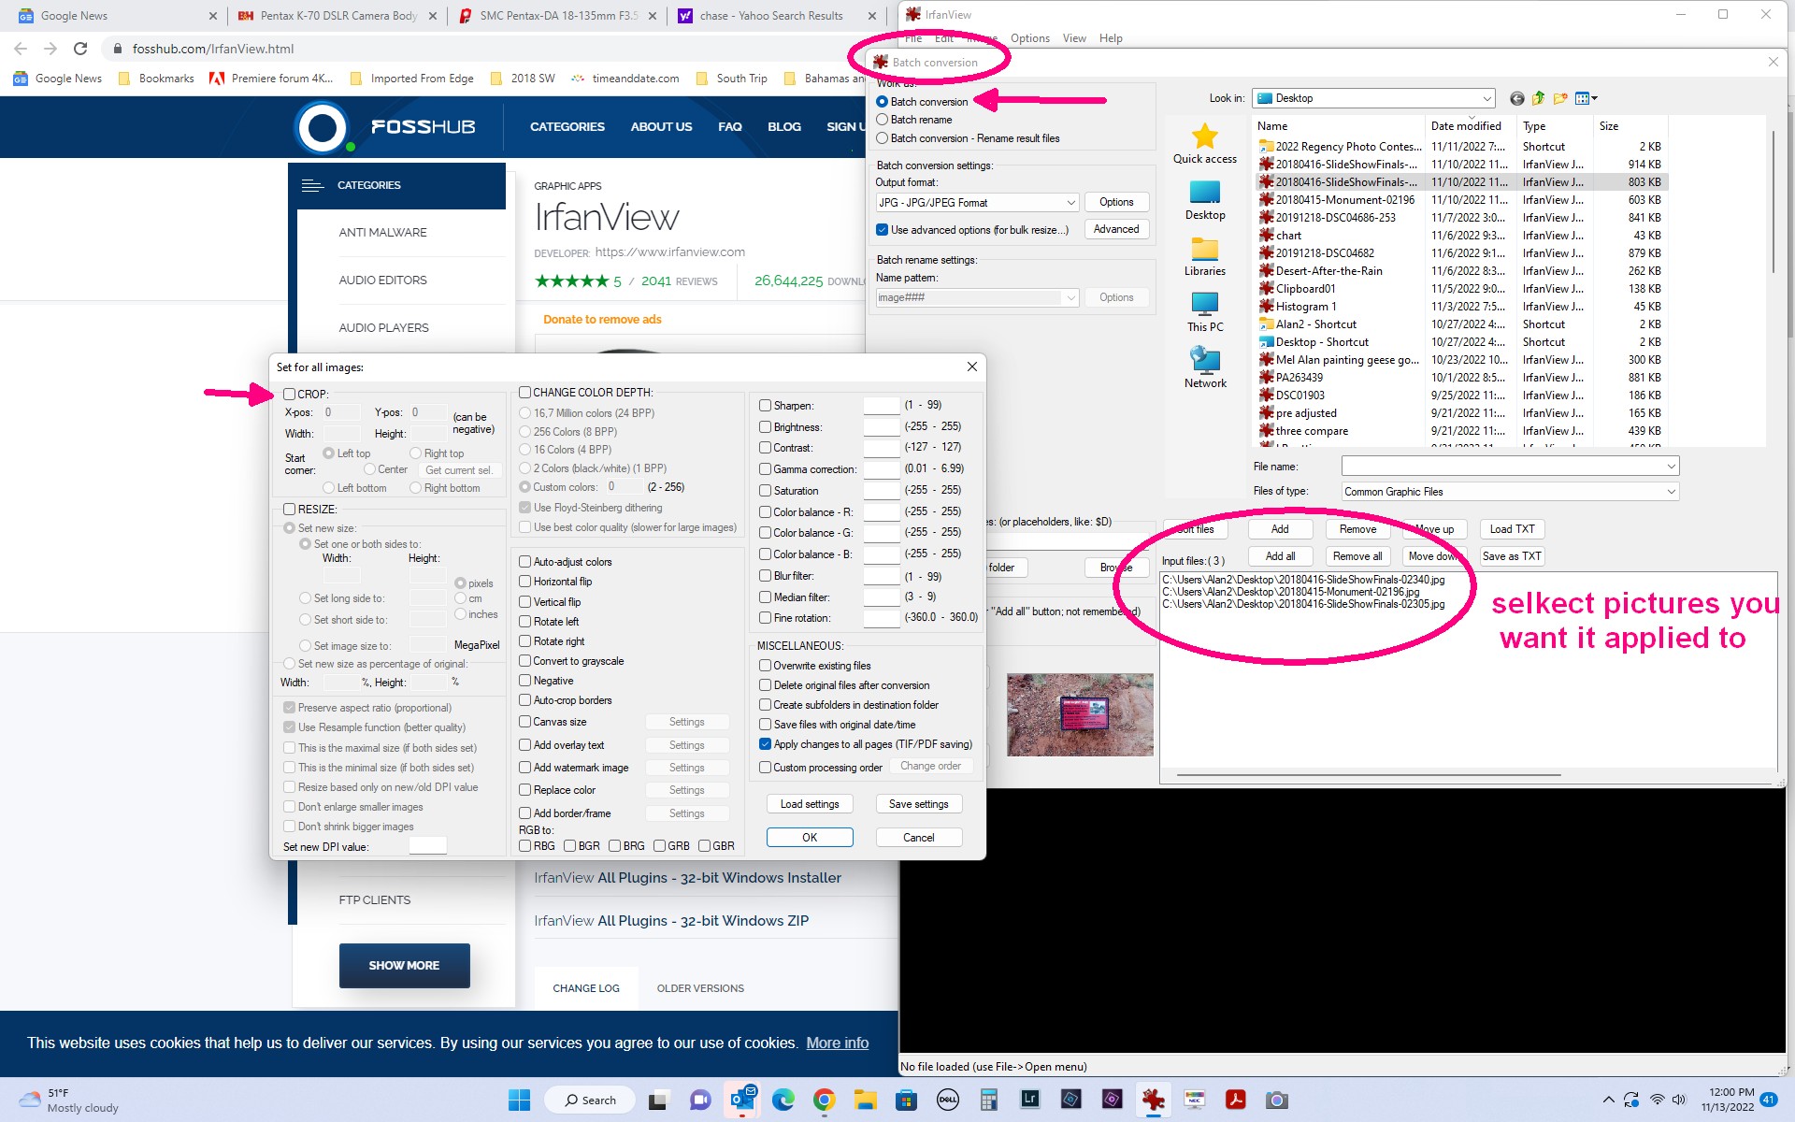Reload the FossHub page in Chrome
The height and width of the screenshot is (1122, 1795).
tap(80, 49)
